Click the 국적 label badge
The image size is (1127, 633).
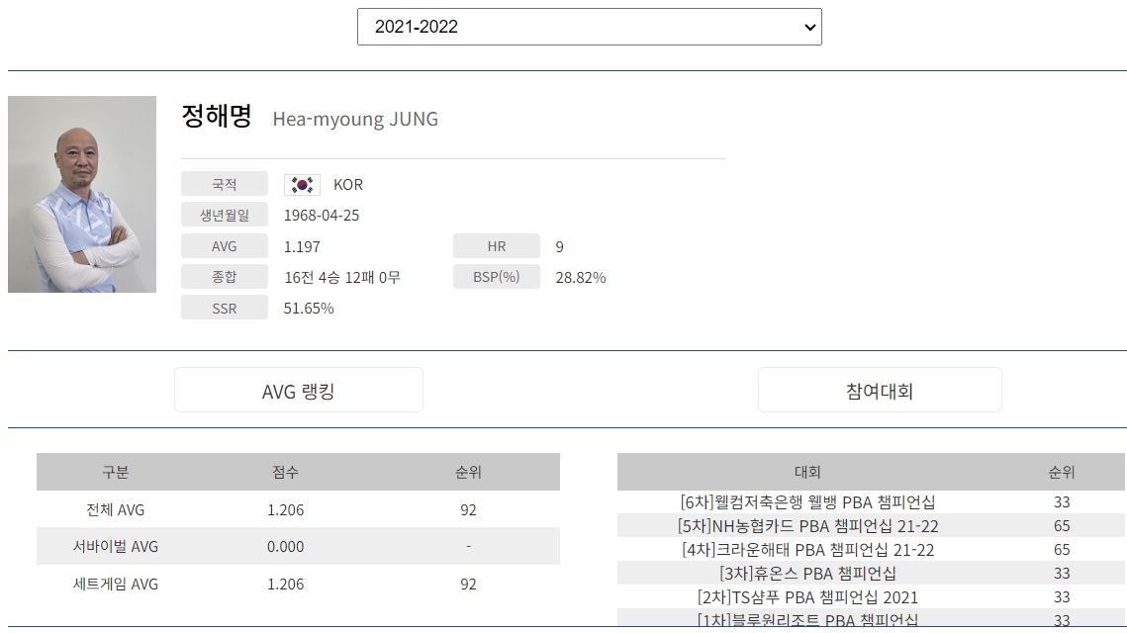(x=224, y=184)
